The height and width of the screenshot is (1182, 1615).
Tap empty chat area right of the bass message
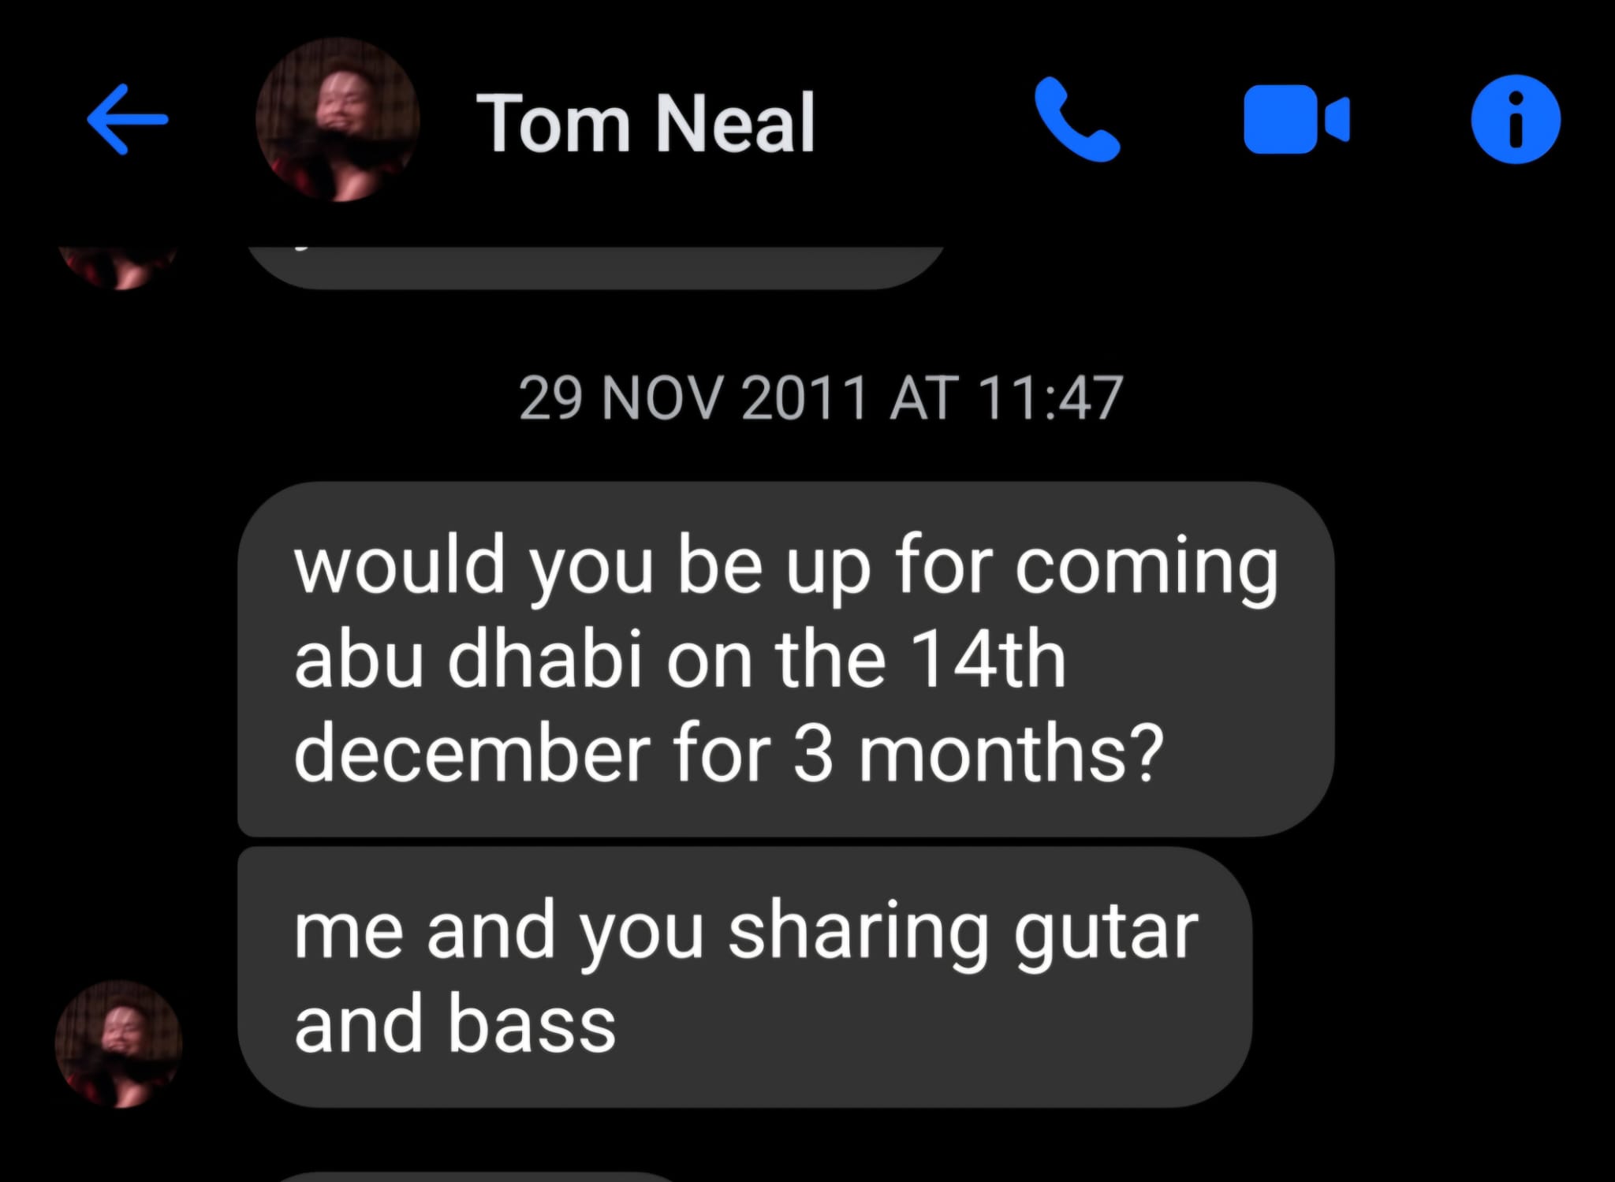click(x=1427, y=978)
